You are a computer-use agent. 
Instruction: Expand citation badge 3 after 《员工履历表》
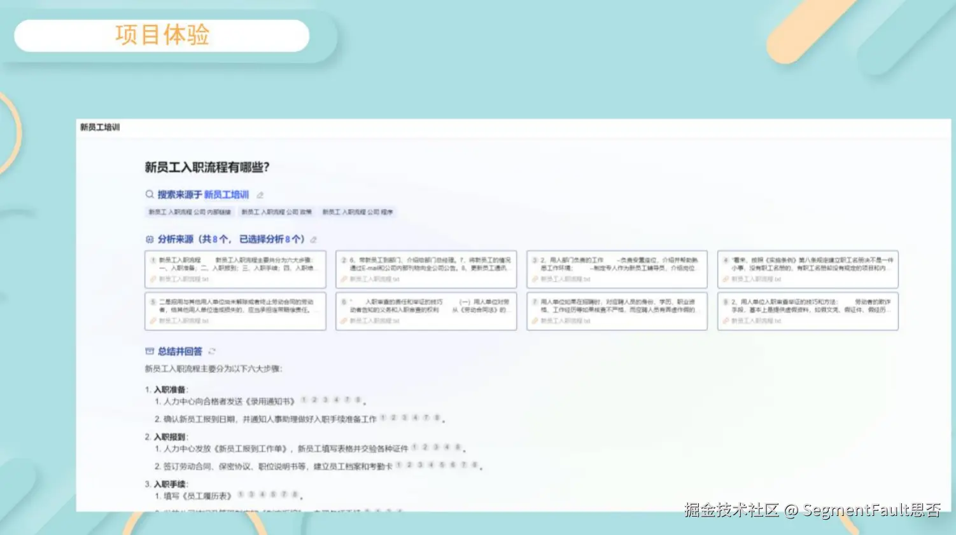[250, 494]
